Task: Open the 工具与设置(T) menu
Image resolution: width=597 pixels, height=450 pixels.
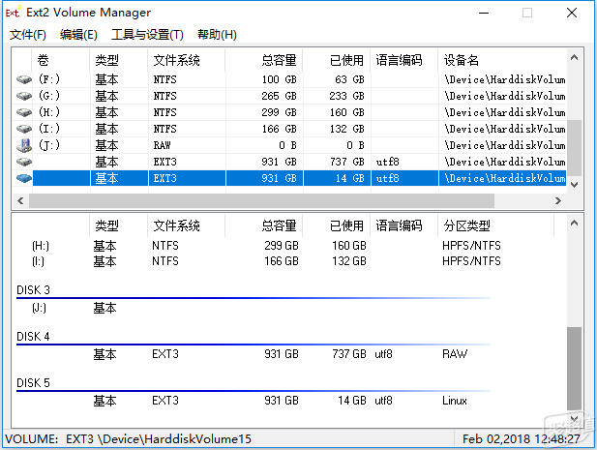Action: coord(147,35)
